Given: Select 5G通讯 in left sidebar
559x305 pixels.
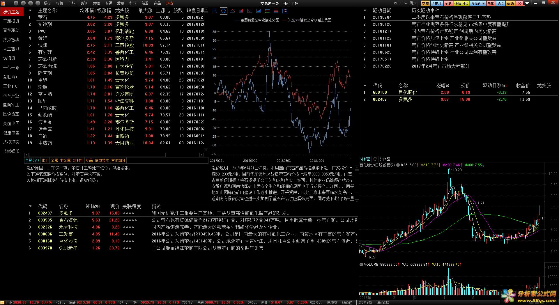Looking at the screenshot, I should click(x=11, y=58).
